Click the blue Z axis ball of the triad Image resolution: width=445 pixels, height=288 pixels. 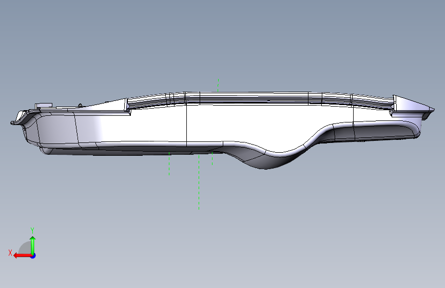(33, 256)
